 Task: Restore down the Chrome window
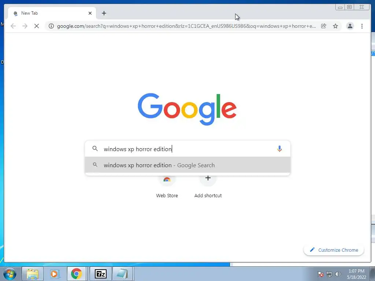click(349, 7)
